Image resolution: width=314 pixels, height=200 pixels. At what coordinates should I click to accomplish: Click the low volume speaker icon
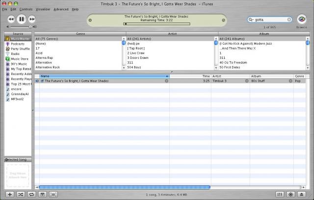[8, 26]
